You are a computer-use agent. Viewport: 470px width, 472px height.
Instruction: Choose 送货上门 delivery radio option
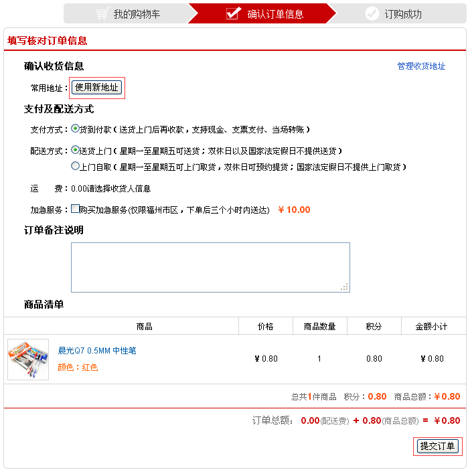(x=75, y=149)
